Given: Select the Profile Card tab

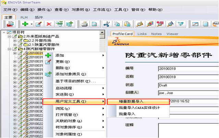Looking at the screenshot, I should coord(122,34).
